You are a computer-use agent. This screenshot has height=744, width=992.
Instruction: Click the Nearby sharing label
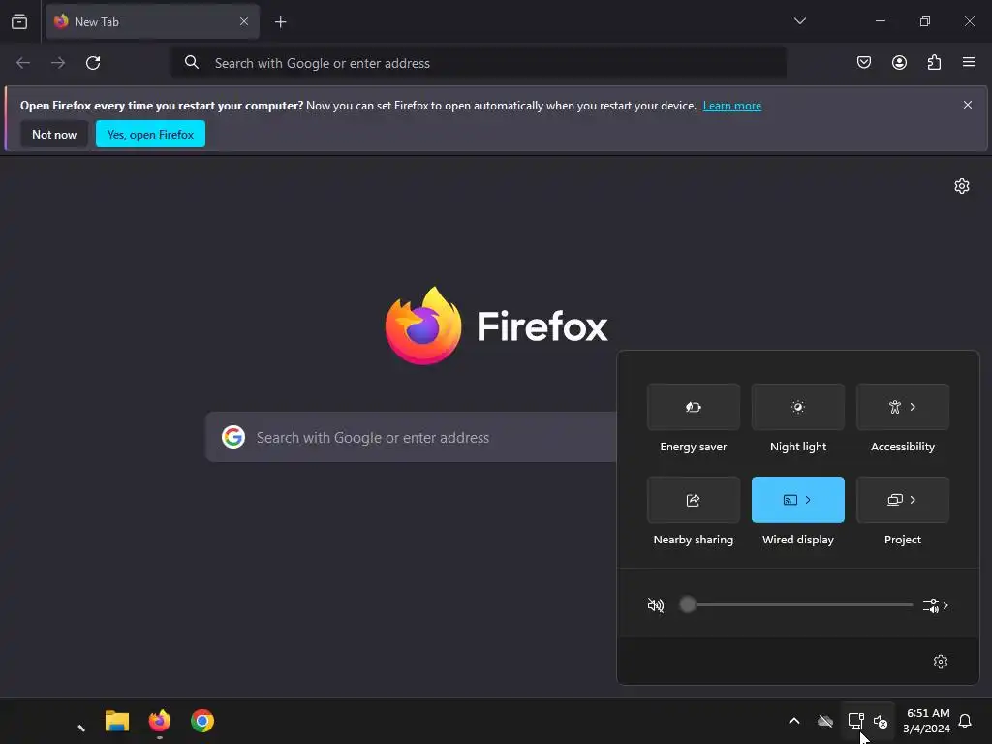(694, 540)
